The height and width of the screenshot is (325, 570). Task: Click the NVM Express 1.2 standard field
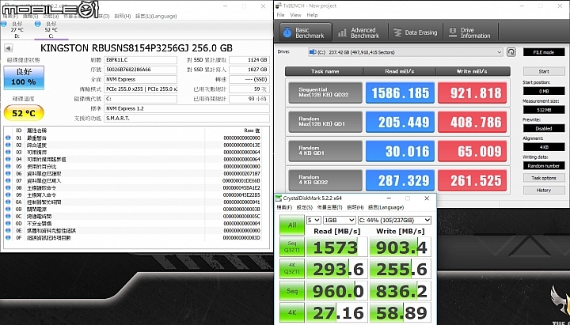point(187,108)
